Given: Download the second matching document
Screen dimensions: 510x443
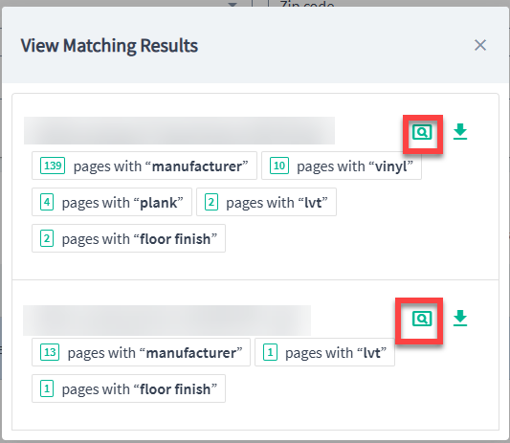Looking at the screenshot, I should [x=460, y=318].
